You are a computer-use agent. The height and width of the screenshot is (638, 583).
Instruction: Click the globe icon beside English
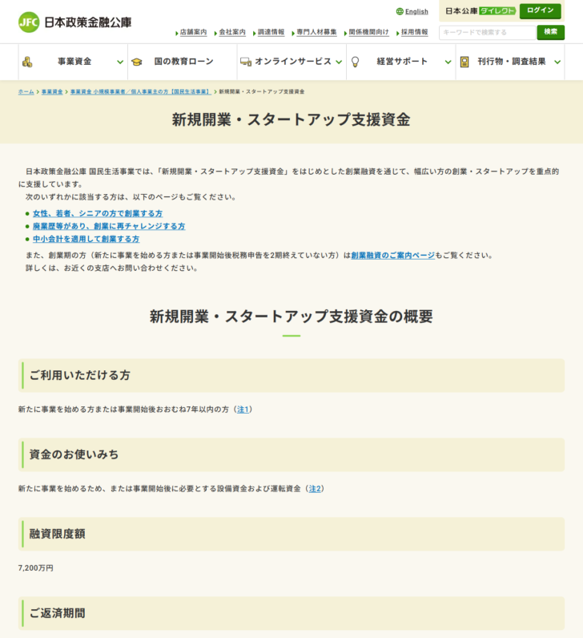click(400, 11)
